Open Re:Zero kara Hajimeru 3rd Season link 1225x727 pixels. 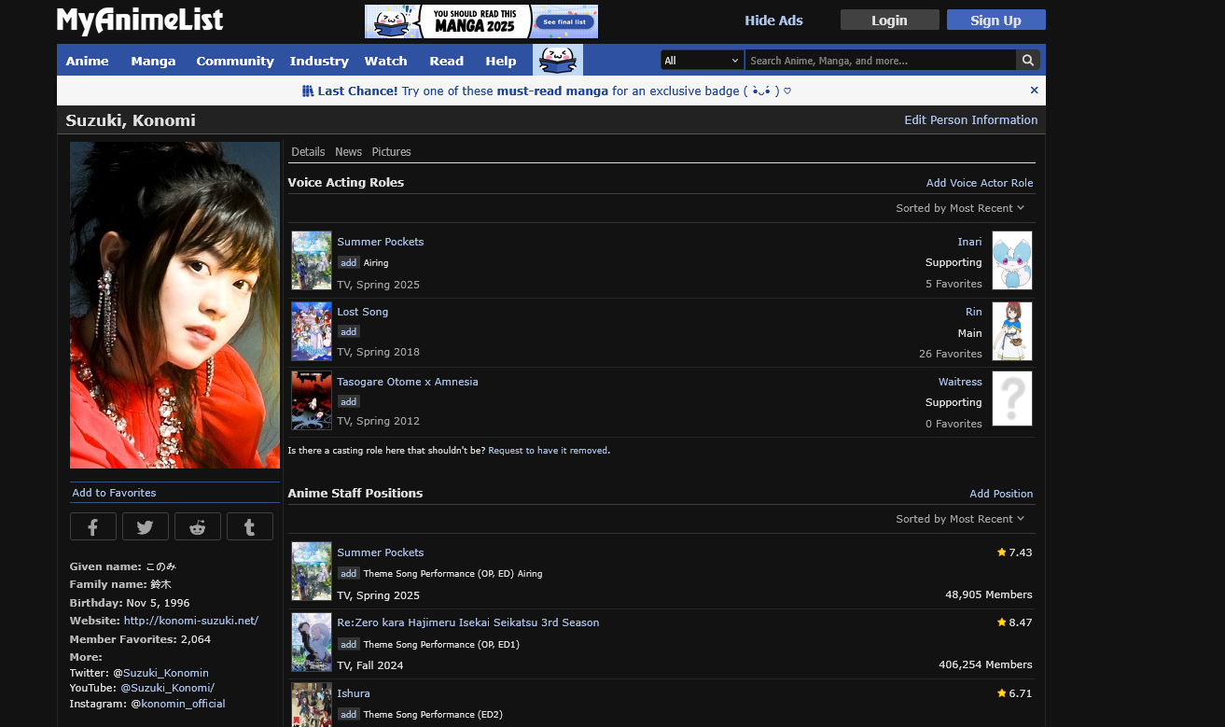tap(468, 622)
